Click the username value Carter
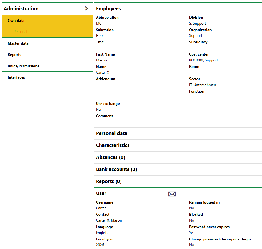This screenshot has width=262, height=249. tap(101, 208)
